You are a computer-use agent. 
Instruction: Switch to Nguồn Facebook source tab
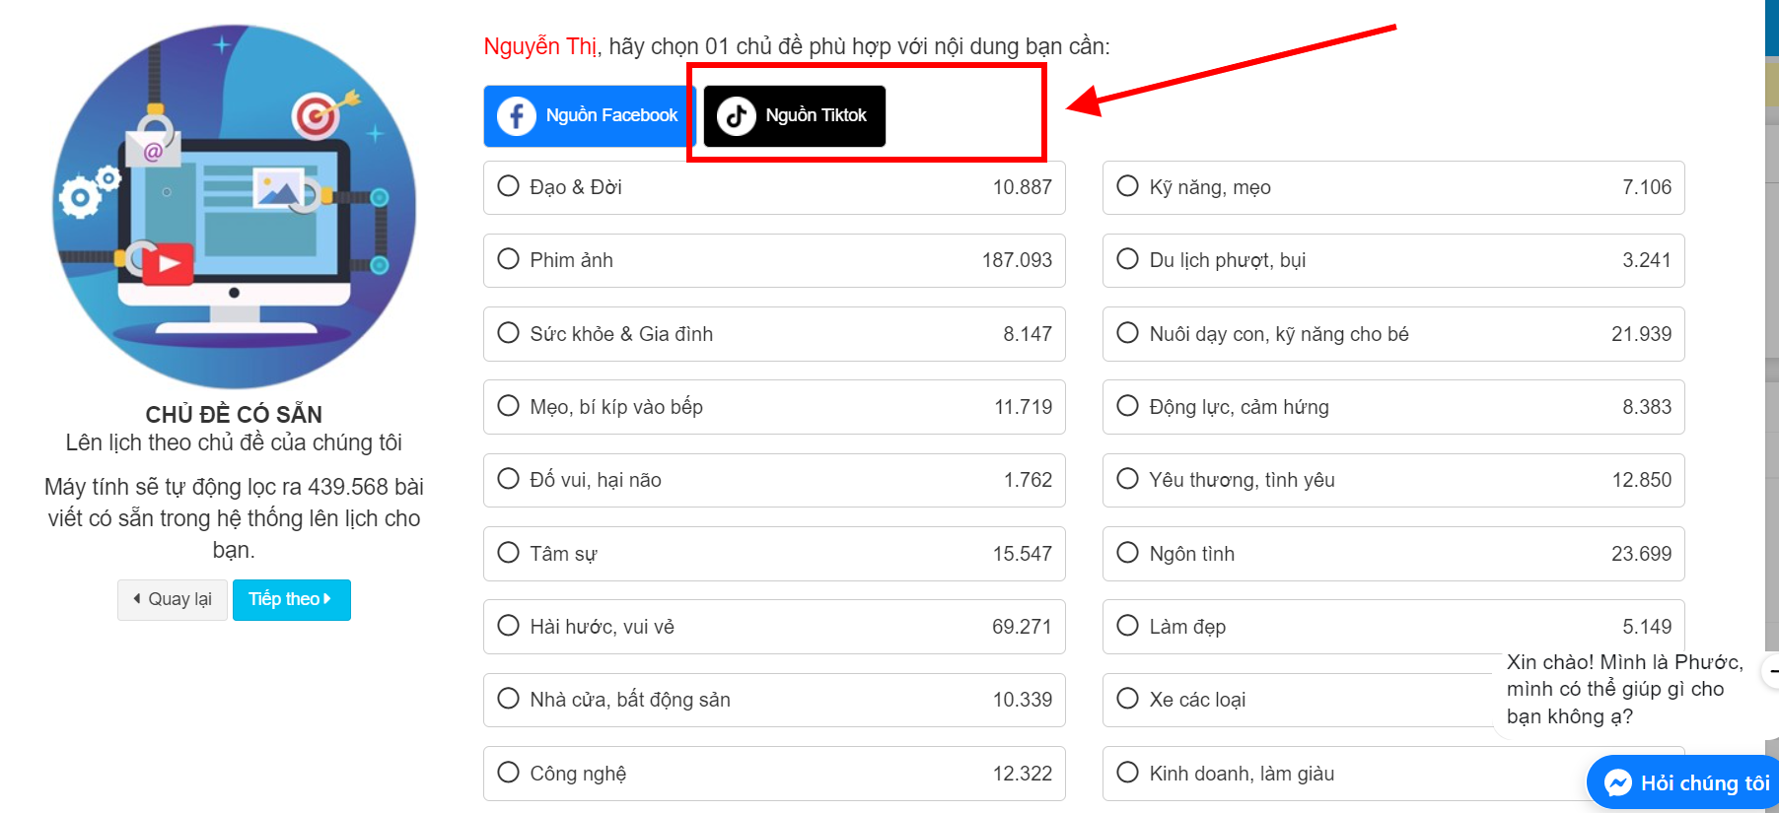(x=590, y=115)
